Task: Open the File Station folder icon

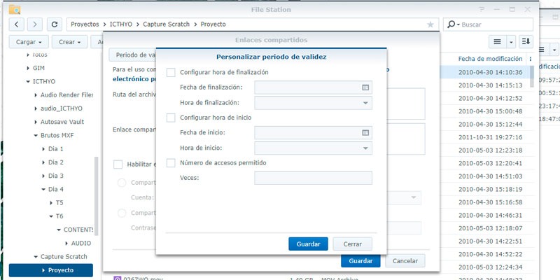Action: coord(15,9)
